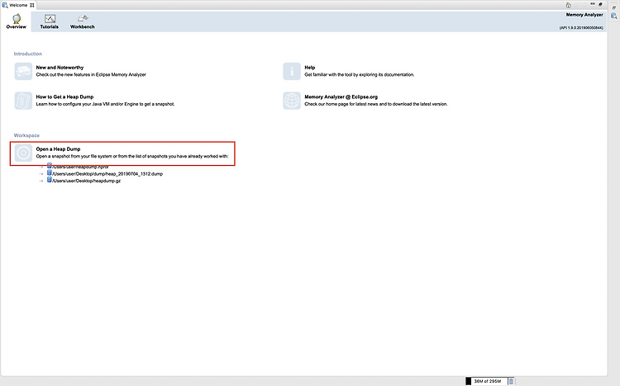The height and width of the screenshot is (386, 620).
Task: Go to the Workbench icon
Action: (83, 18)
